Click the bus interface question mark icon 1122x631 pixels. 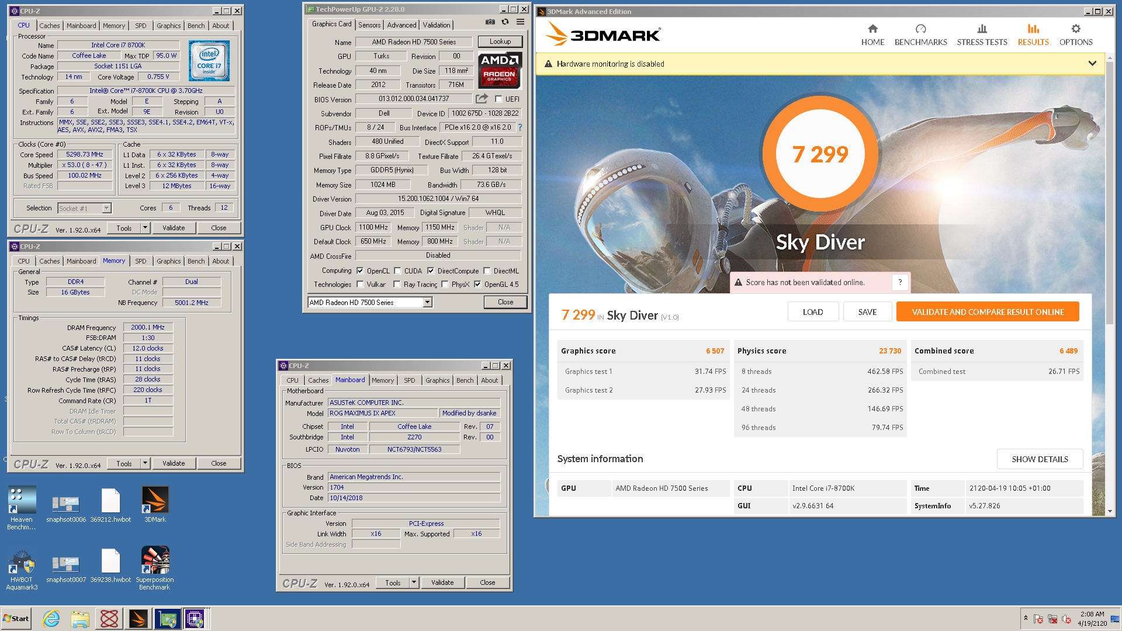[520, 127]
